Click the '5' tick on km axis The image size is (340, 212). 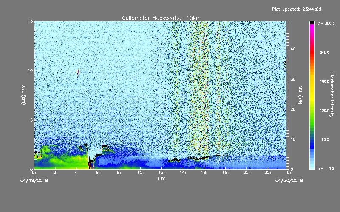pyautogui.click(x=31, y=120)
